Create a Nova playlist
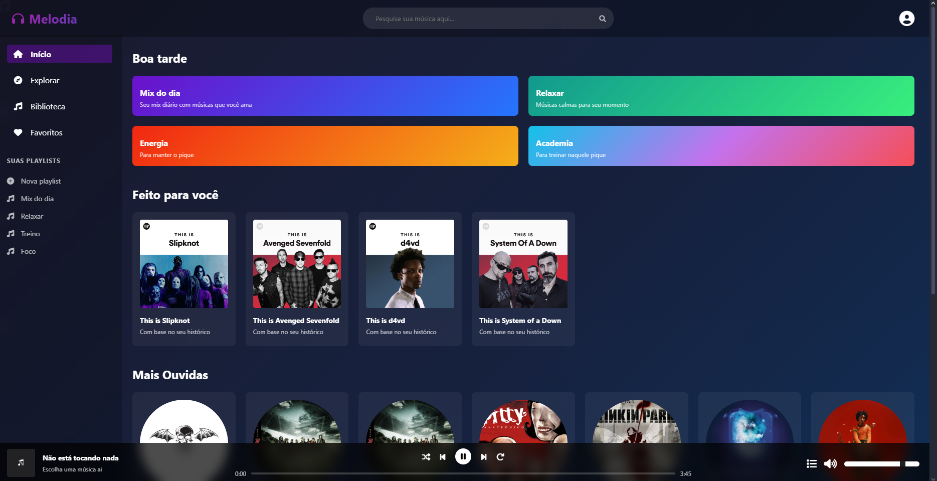937x481 pixels. [40, 181]
